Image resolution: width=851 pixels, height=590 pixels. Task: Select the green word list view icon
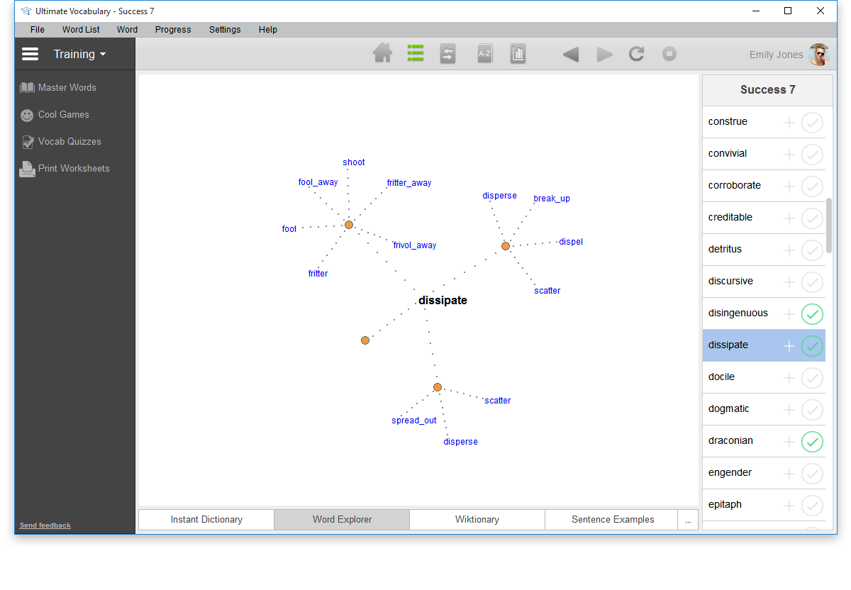pyautogui.click(x=416, y=54)
